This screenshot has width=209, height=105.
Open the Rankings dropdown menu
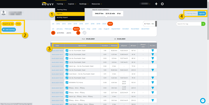[84, 4]
